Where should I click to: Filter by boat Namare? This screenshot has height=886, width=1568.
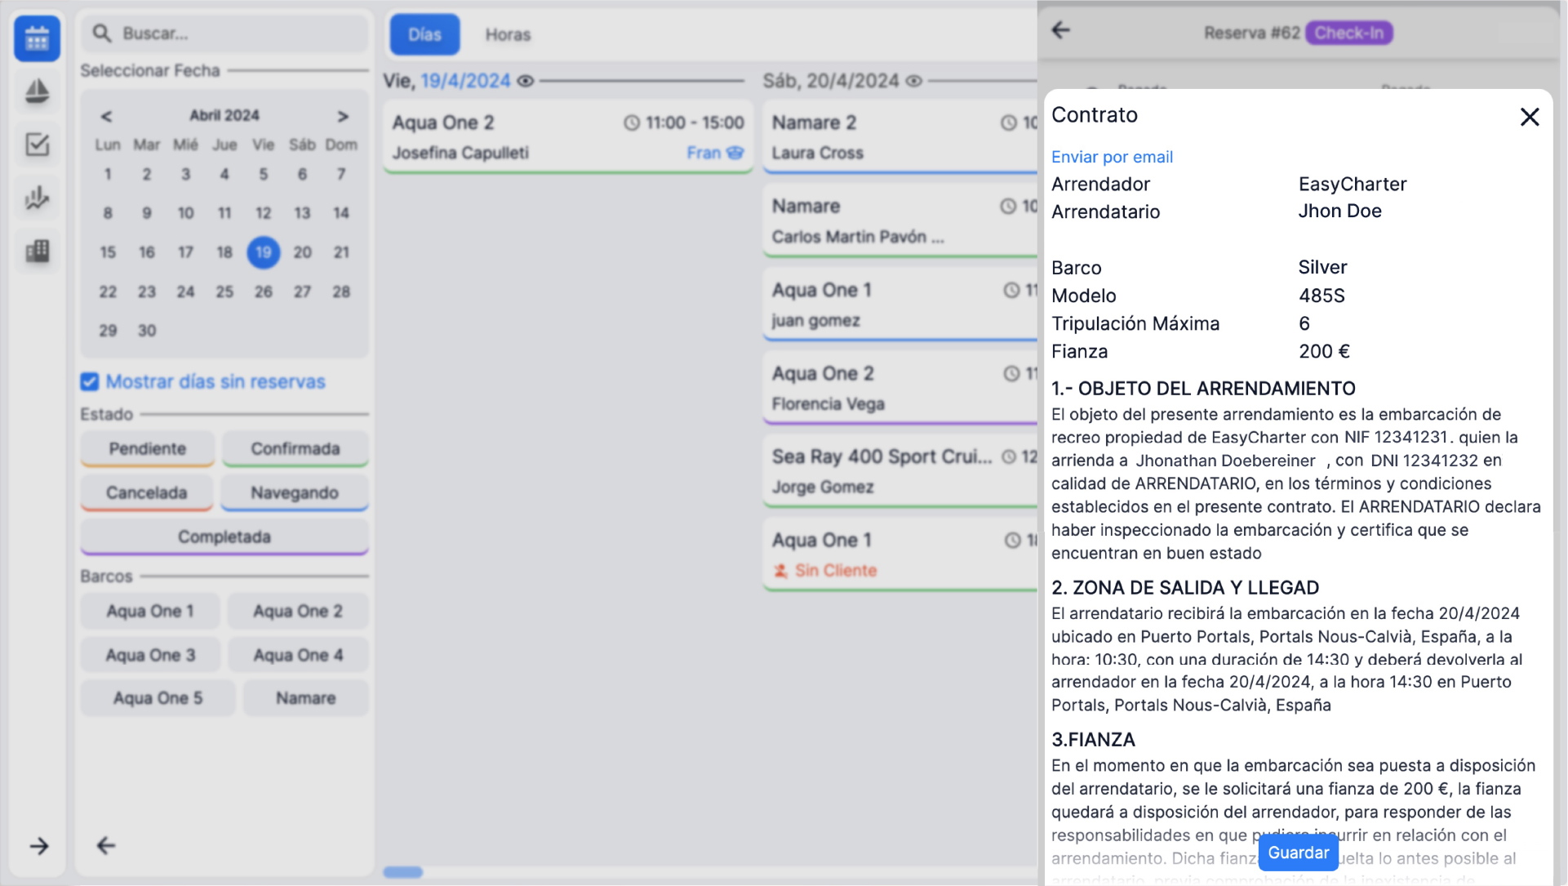[306, 698]
